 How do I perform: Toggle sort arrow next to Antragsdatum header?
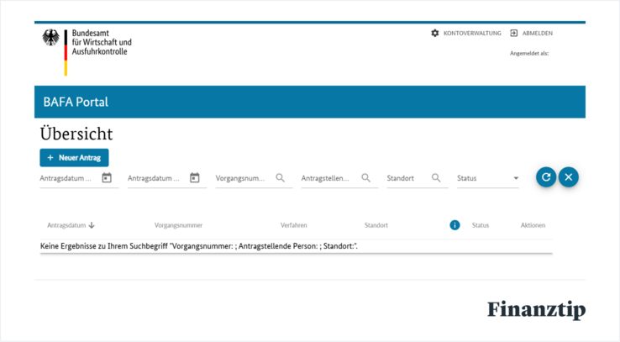point(92,225)
